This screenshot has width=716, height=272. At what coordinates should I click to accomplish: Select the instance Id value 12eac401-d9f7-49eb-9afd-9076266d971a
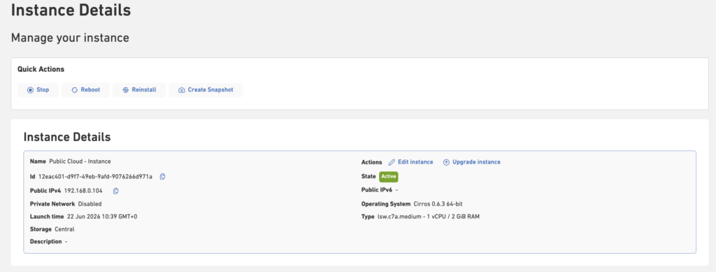[x=95, y=177]
